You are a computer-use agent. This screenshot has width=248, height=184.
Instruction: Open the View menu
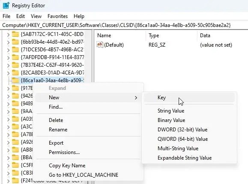tap(36, 16)
